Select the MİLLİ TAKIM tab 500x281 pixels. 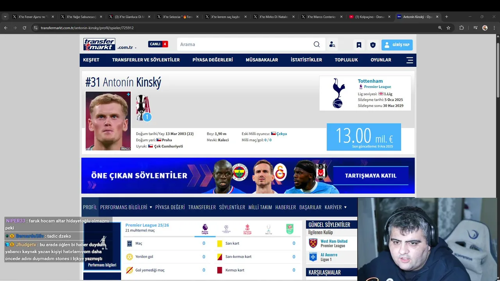point(260,207)
